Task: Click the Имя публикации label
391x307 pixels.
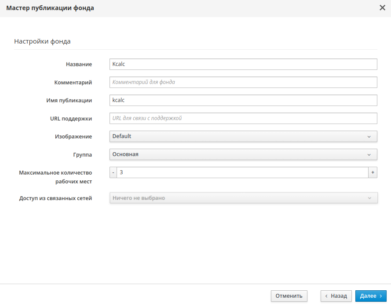Action: (69, 100)
